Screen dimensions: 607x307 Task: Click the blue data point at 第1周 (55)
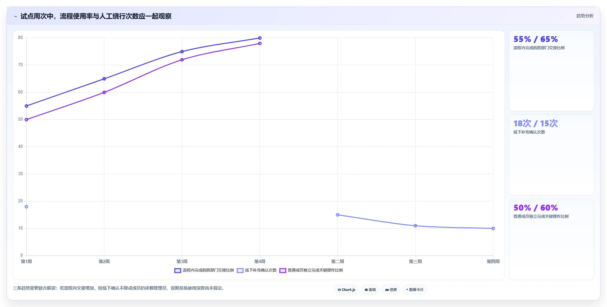click(27, 106)
